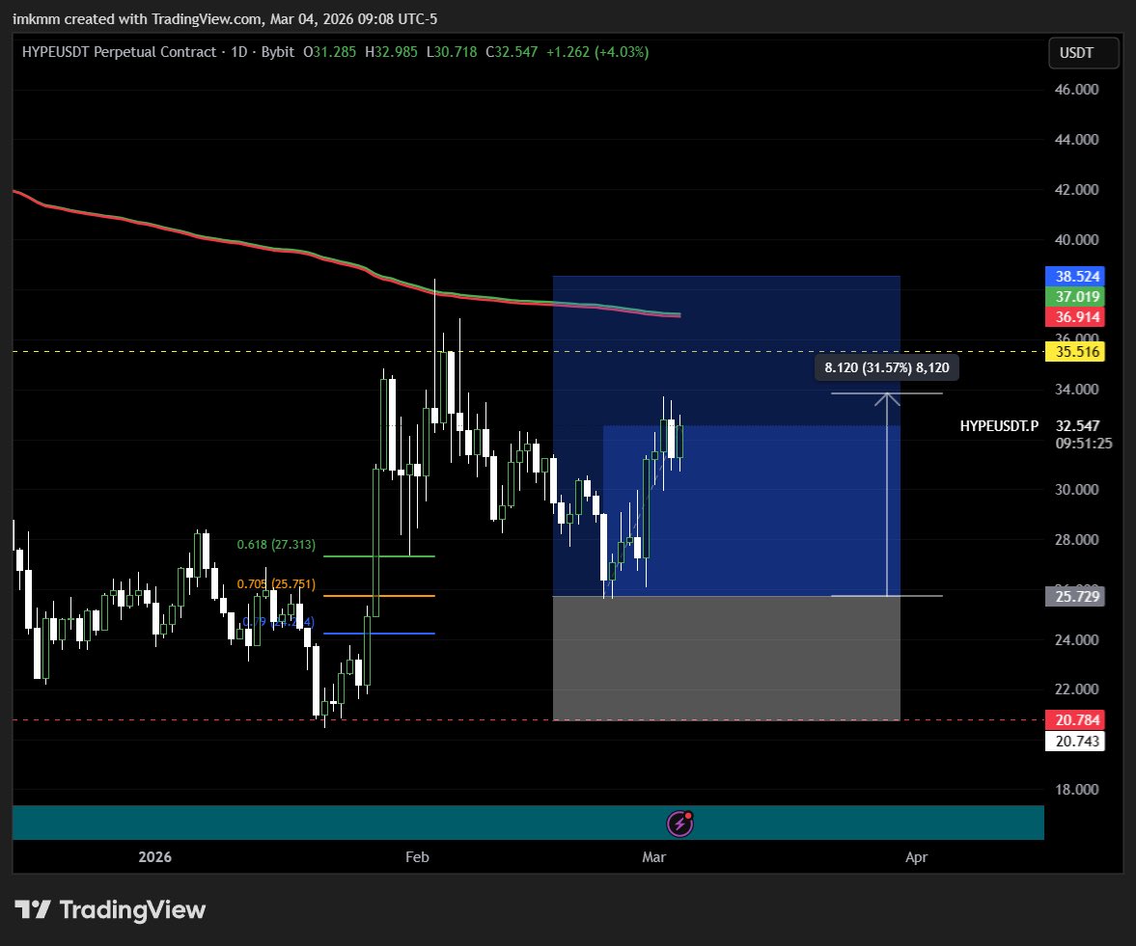Click the price range measurement arrow
Screen dimensions: 1136x946
click(887, 495)
